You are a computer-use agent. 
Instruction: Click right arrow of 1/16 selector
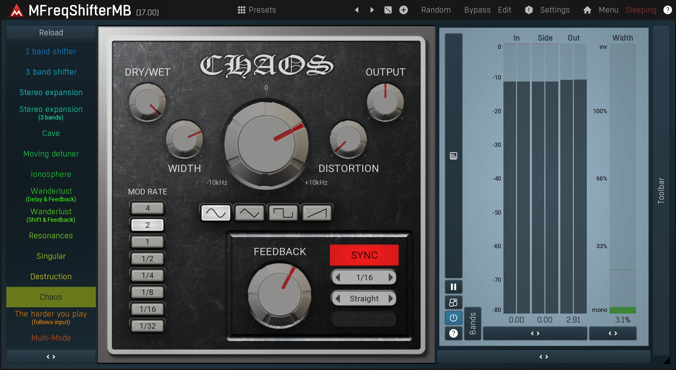[x=391, y=278]
